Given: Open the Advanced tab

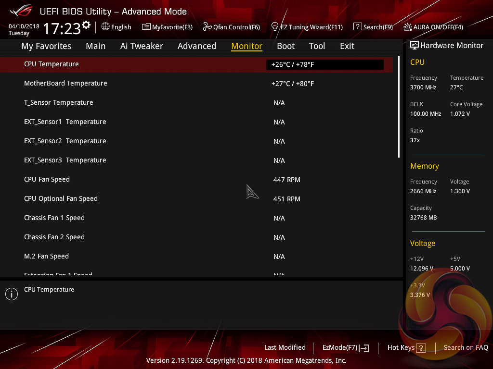Looking at the screenshot, I should (x=197, y=46).
